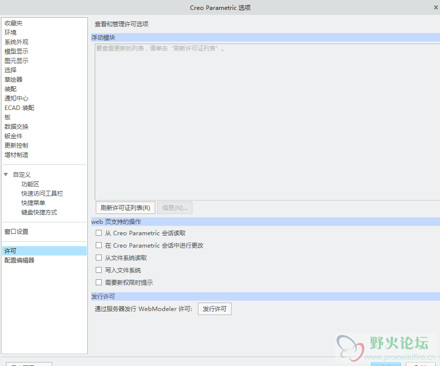Click the greyed-out 信息(N)... button
Image resolution: width=440 pixels, height=366 pixels.
click(x=175, y=208)
